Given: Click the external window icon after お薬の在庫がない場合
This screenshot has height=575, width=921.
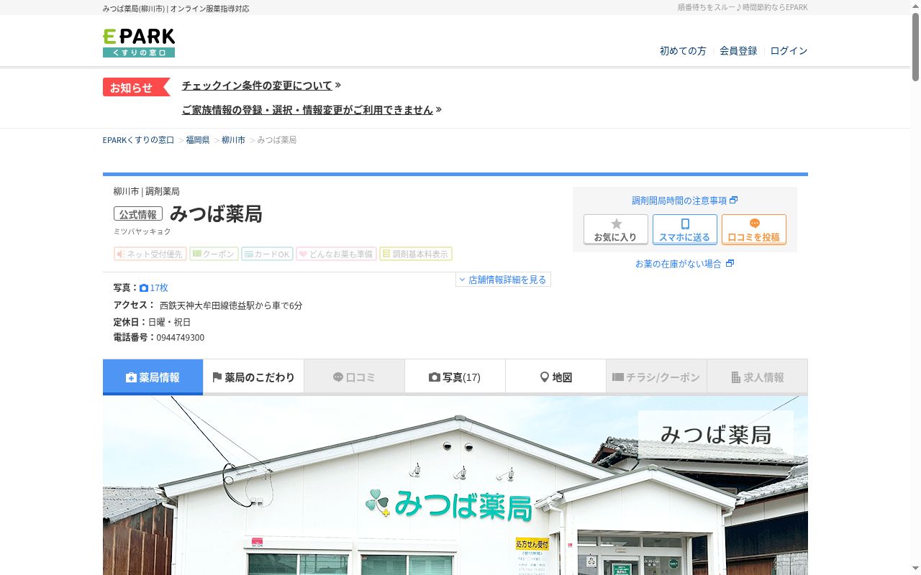Looking at the screenshot, I should tap(730, 264).
